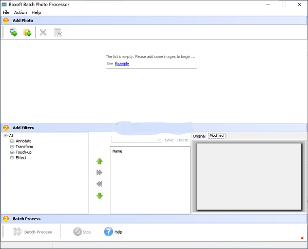308x249 pixels.
Task: Open the Example link
Action: (x=122, y=64)
